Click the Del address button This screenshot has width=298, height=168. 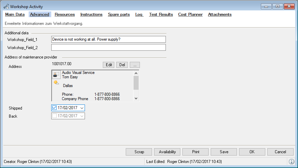122,65
